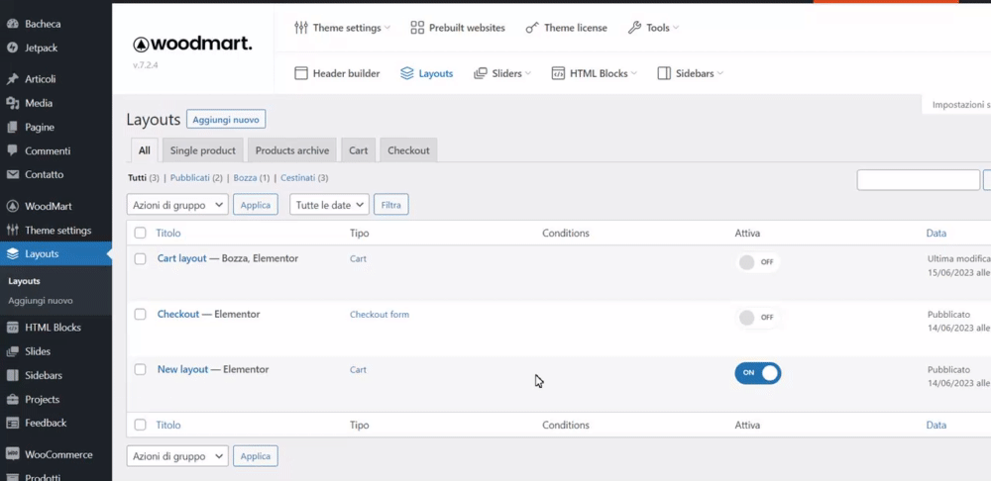
Task: Click the Pagine icon in sidebar
Action: pos(12,127)
